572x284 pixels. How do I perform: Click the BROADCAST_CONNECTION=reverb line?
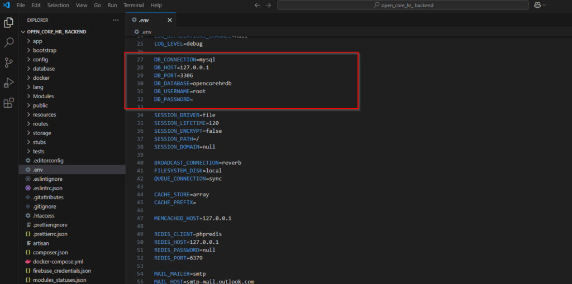[x=198, y=162]
